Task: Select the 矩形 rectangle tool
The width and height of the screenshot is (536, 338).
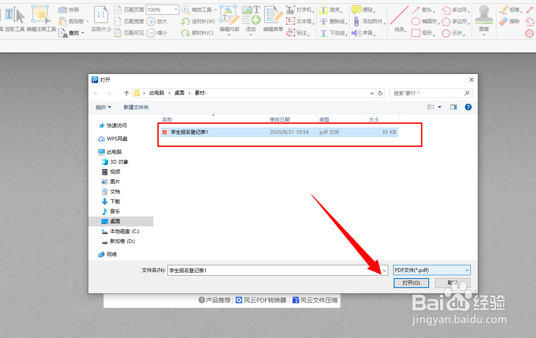Action: click(424, 33)
